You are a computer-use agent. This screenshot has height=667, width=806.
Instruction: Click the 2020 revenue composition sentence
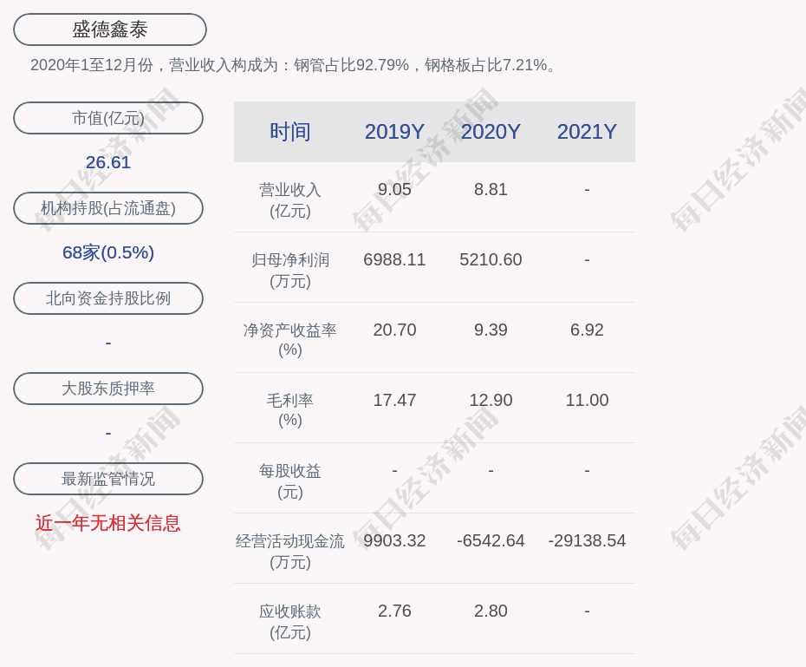click(x=294, y=65)
